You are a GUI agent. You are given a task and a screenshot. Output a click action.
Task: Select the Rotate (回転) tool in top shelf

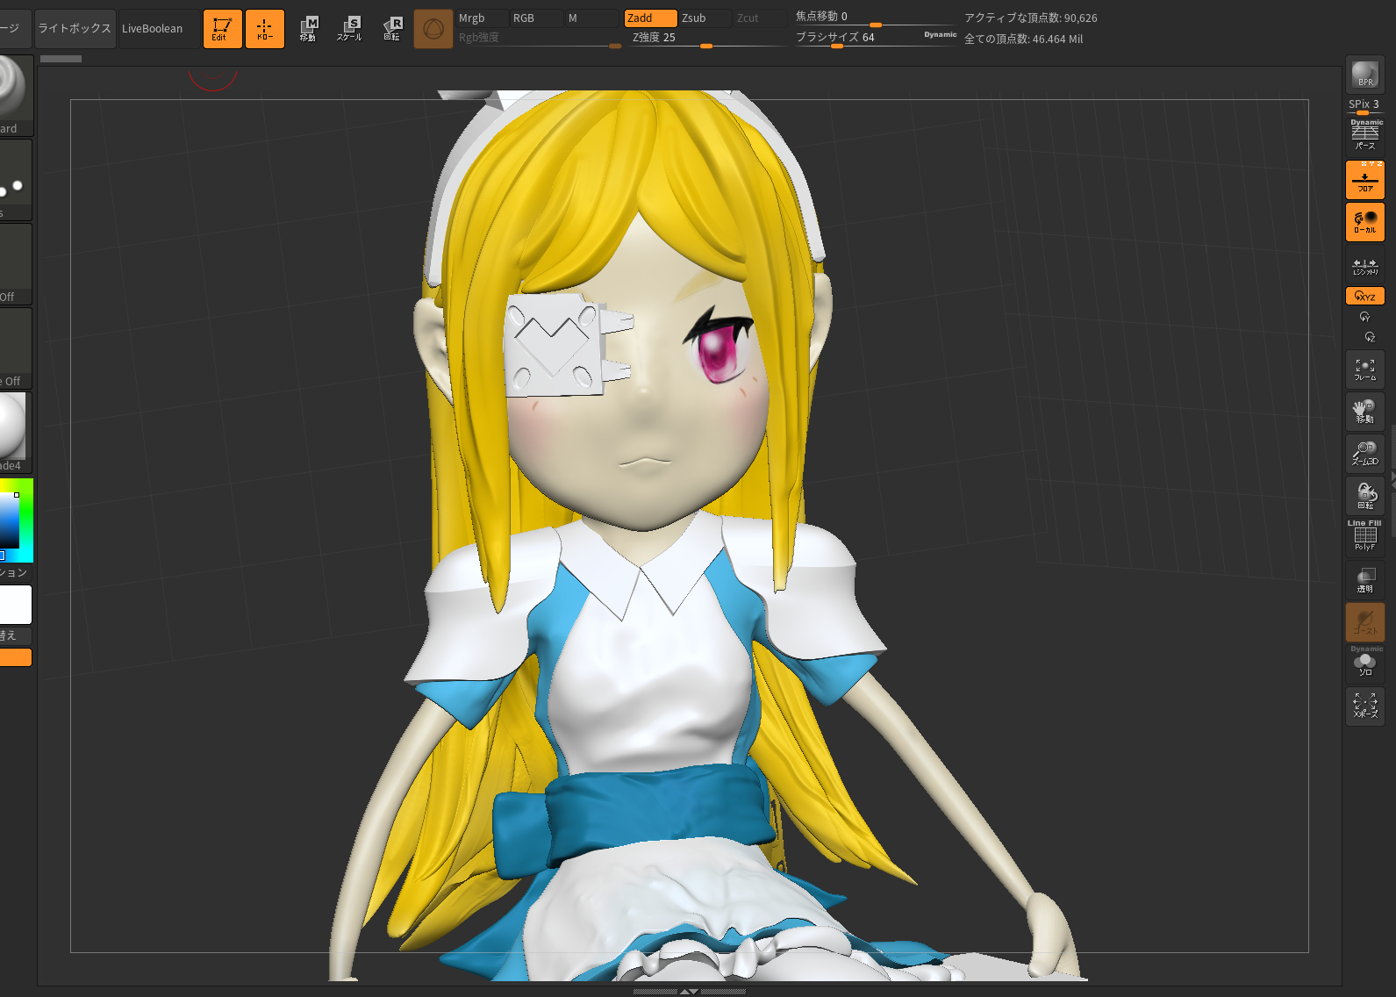(392, 29)
